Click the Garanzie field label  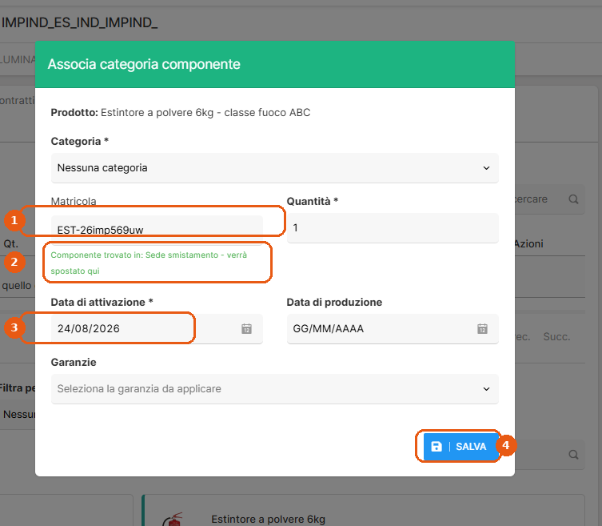tap(74, 362)
